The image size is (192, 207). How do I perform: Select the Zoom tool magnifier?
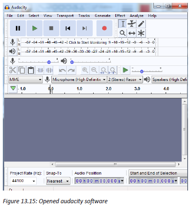pos(122,33)
